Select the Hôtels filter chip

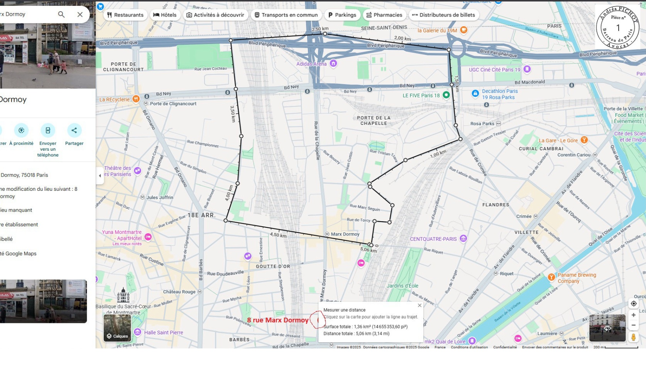tap(165, 15)
